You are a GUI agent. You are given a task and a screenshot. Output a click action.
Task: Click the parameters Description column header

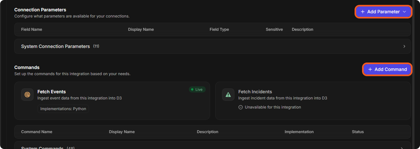click(x=302, y=29)
